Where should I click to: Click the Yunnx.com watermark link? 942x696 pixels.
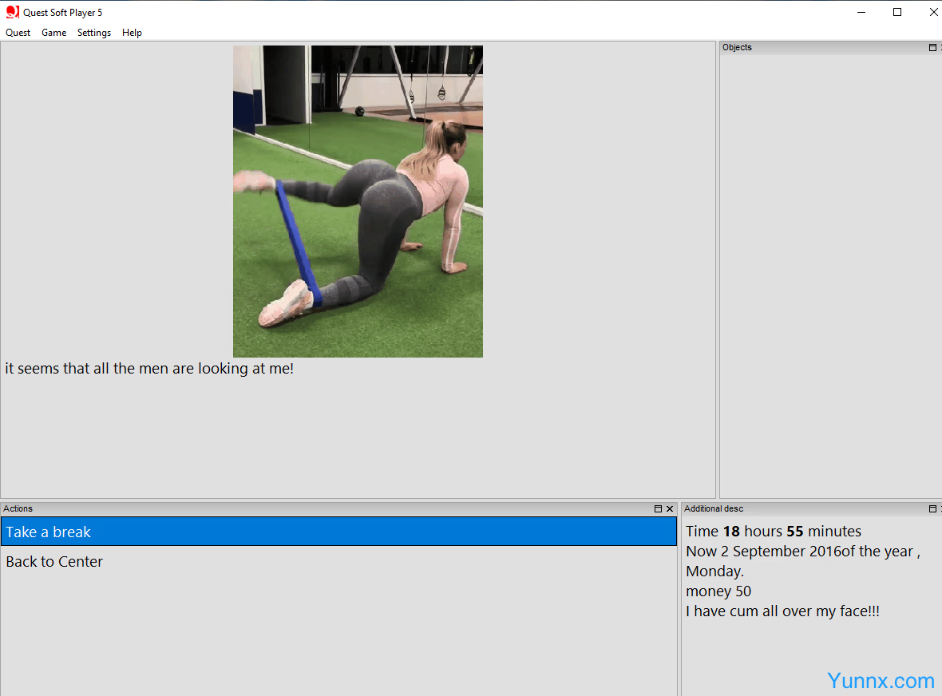(881, 681)
